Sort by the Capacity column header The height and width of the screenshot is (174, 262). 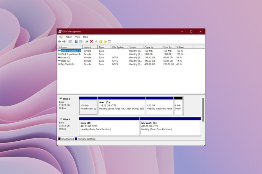[x=152, y=47]
